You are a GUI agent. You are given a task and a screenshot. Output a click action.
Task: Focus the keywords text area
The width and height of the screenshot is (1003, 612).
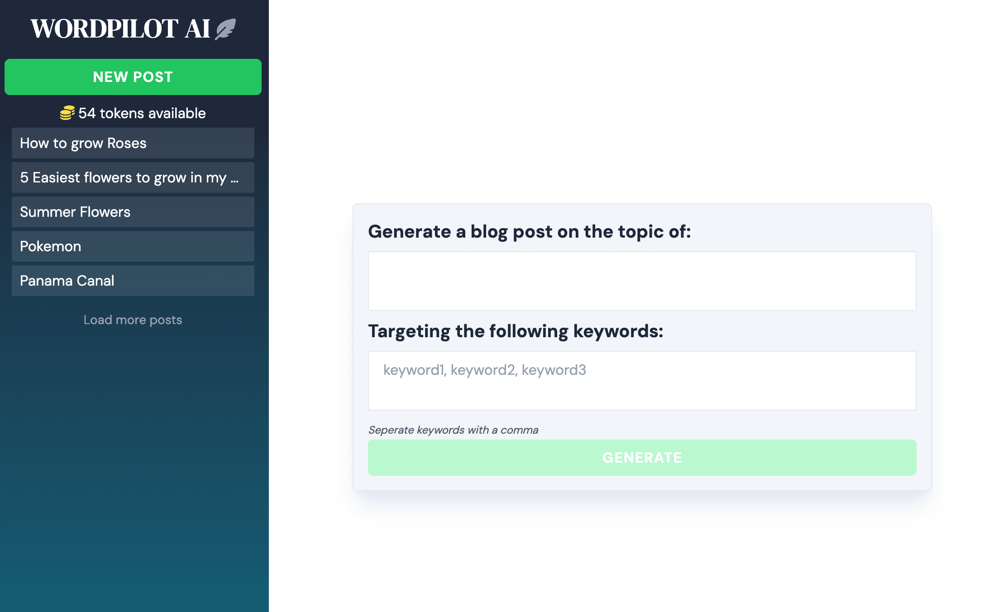[642, 381]
